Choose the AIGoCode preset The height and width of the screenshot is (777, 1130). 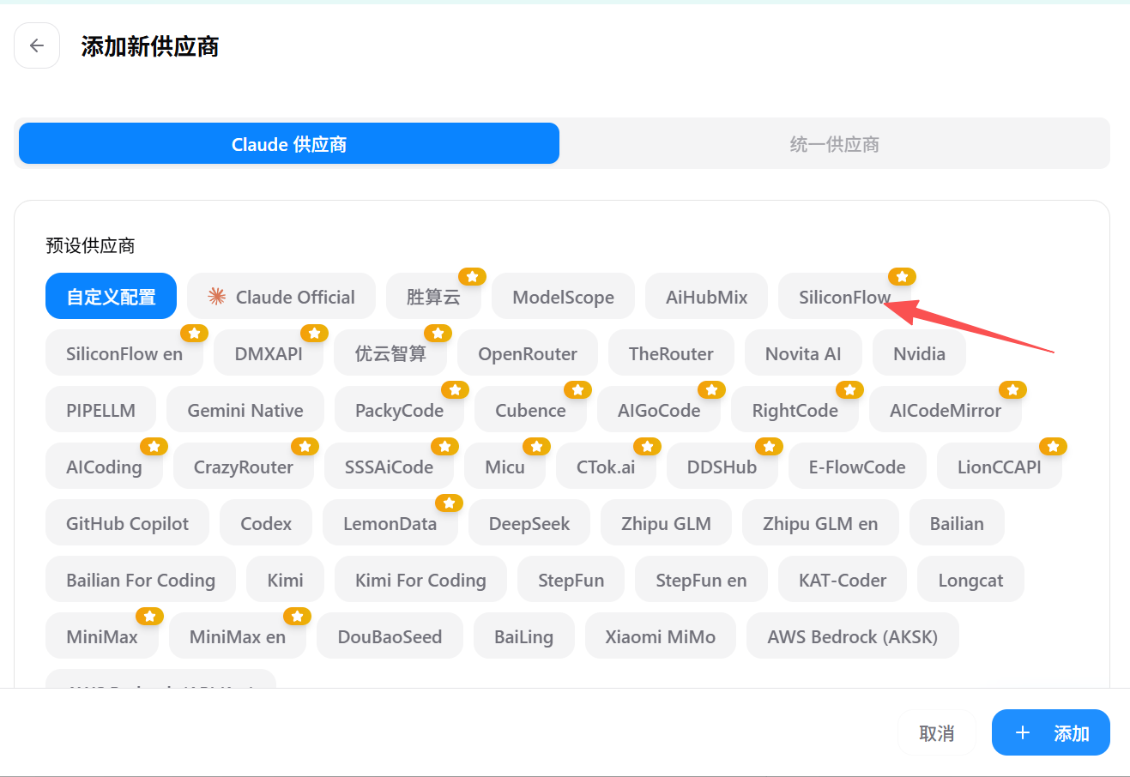coord(659,410)
